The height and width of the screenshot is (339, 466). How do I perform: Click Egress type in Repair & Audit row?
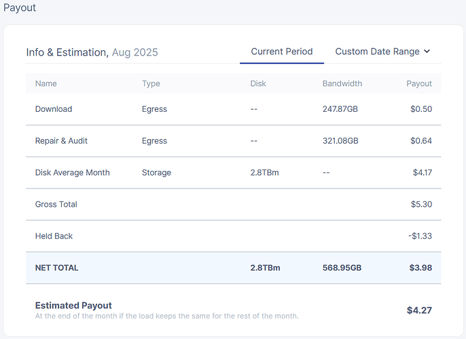[154, 141]
